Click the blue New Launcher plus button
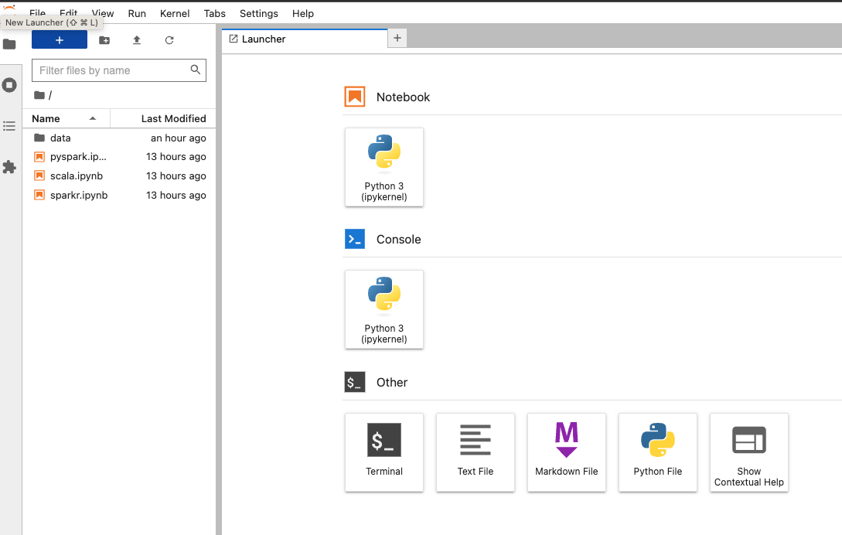The width and height of the screenshot is (842, 535). pos(59,39)
